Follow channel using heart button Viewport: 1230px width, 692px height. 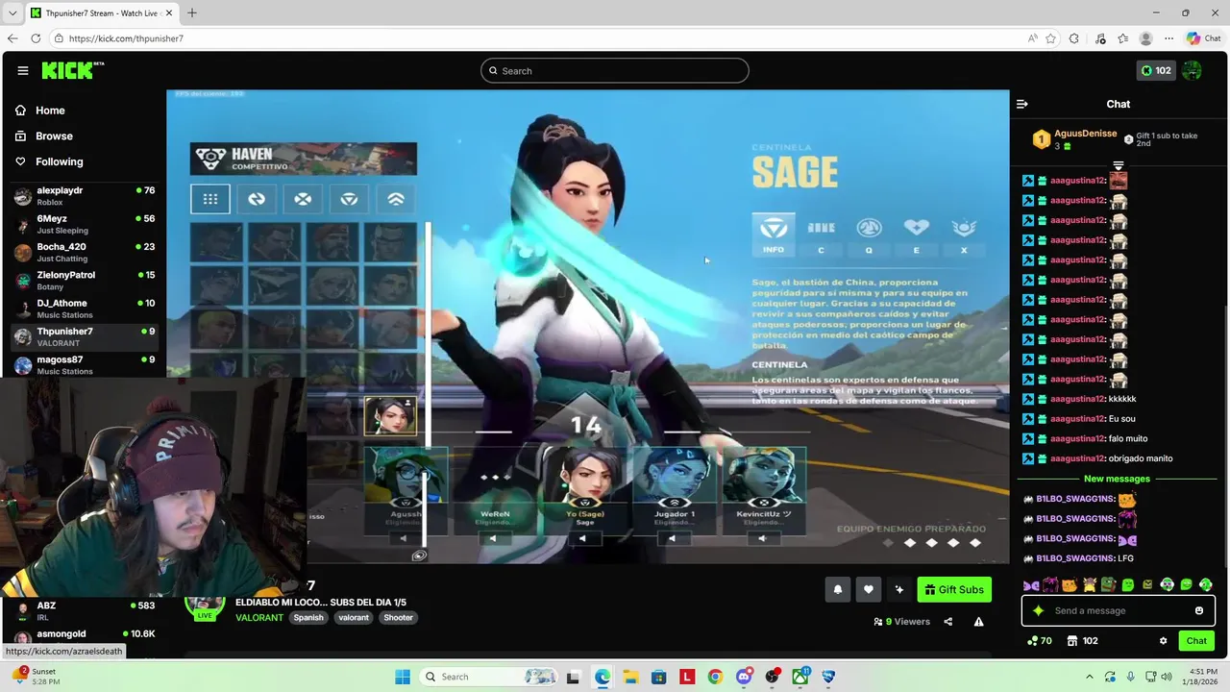(x=868, y=590)
